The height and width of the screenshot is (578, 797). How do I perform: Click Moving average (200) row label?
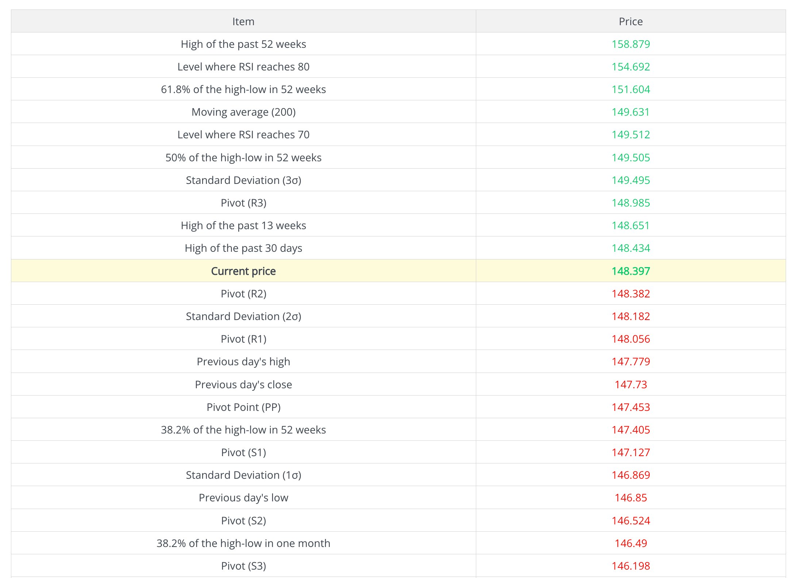coord(243,112)
